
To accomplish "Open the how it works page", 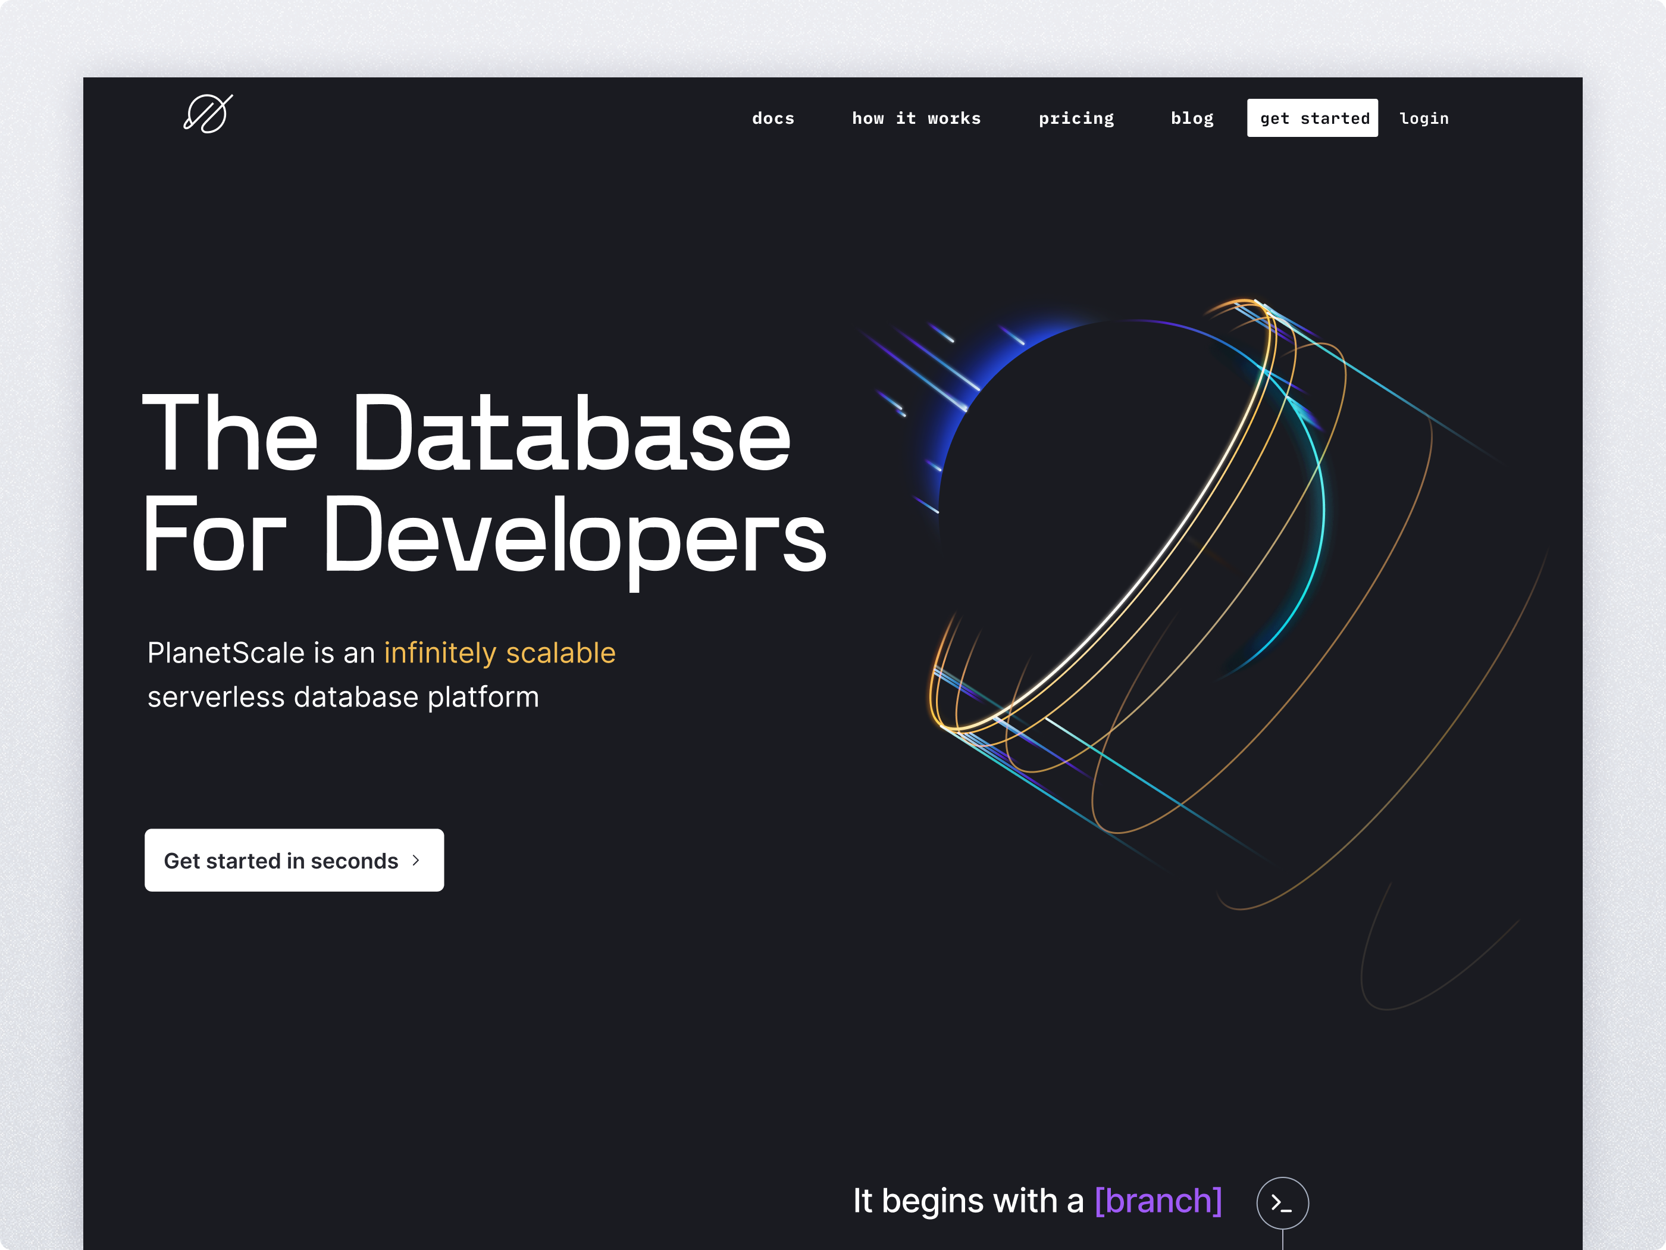I will [x=916, y=118].
